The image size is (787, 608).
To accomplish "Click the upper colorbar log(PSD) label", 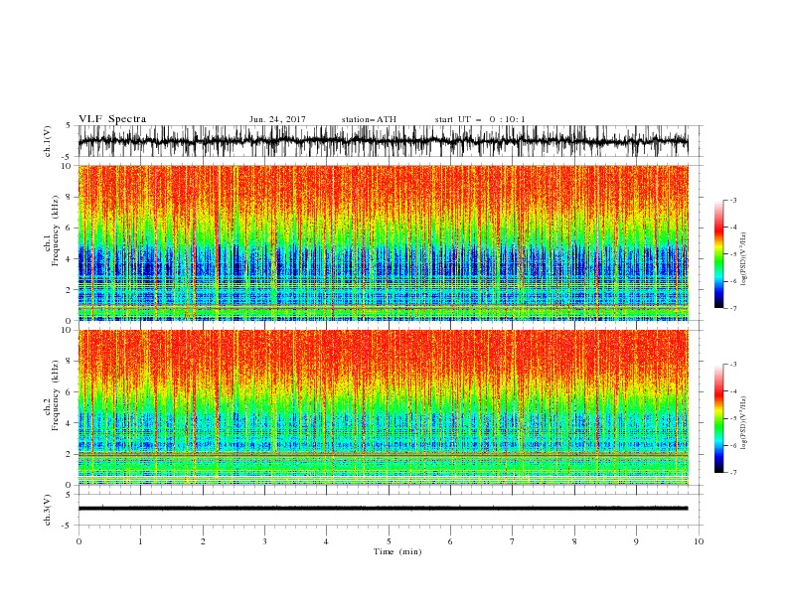I will click(743, 259).
